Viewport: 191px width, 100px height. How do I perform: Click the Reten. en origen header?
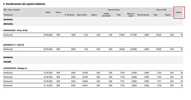pos(131,15)
